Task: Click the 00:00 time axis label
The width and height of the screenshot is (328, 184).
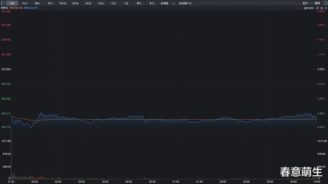Action: 129,182
